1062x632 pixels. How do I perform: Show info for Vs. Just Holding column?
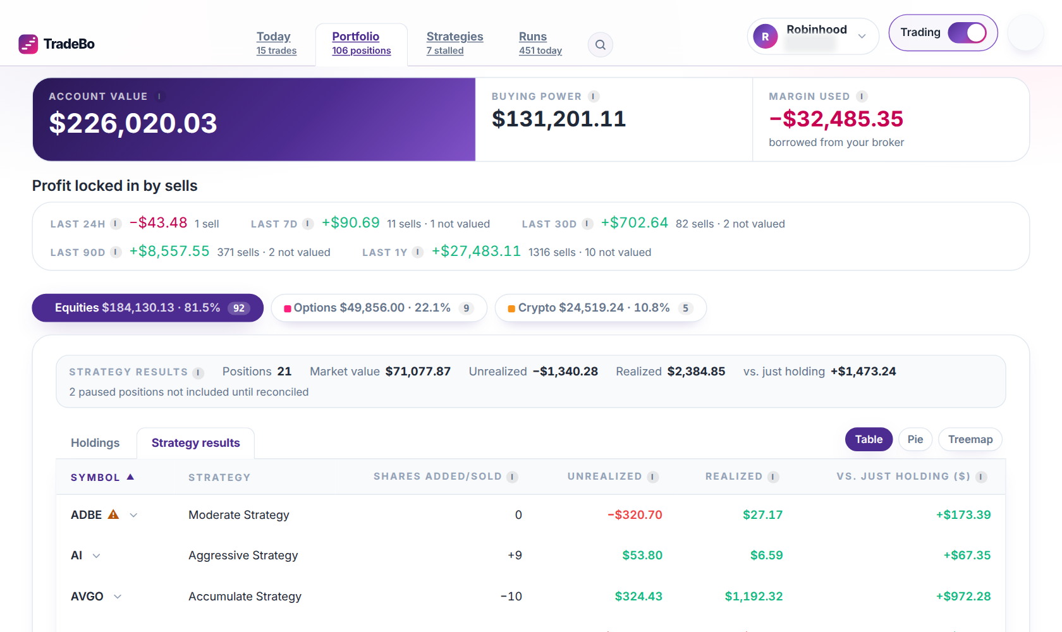(981, 477)
